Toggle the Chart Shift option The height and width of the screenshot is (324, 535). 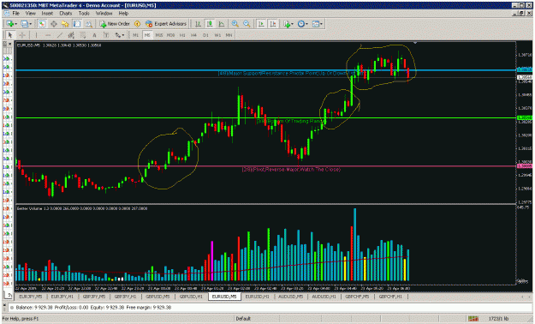(x=273, y=24)
